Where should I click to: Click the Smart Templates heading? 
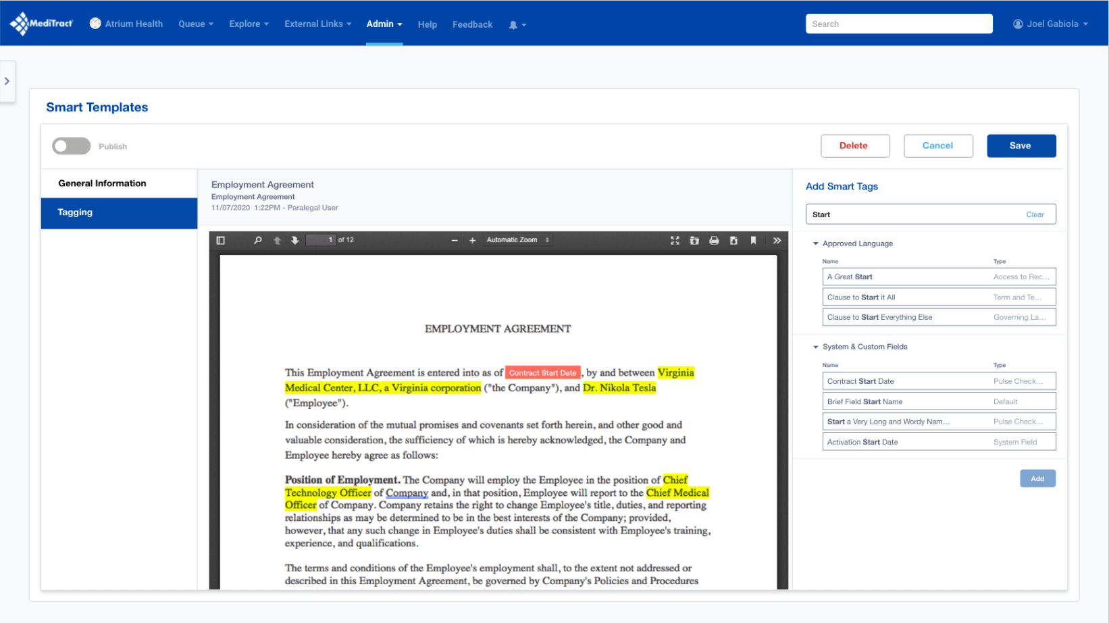coord(97,107)
